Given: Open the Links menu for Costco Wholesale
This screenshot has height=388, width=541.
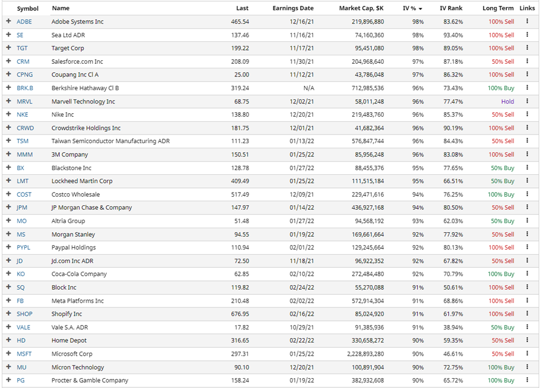Looking at the screenshot, I should (x=527, y=194).
